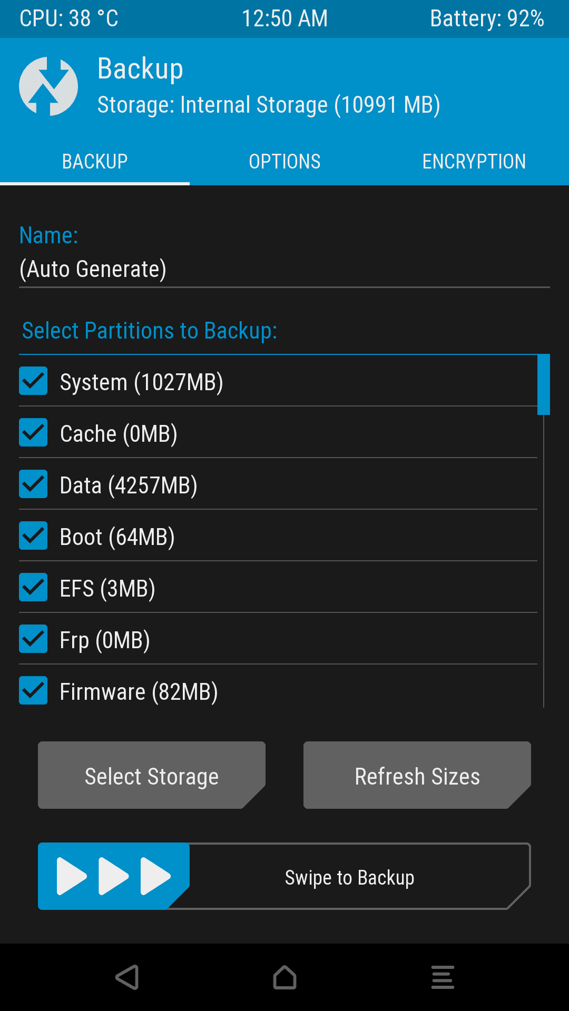Open the ENCRYPTION tab
569x1011 pixels.
(474, 162)
